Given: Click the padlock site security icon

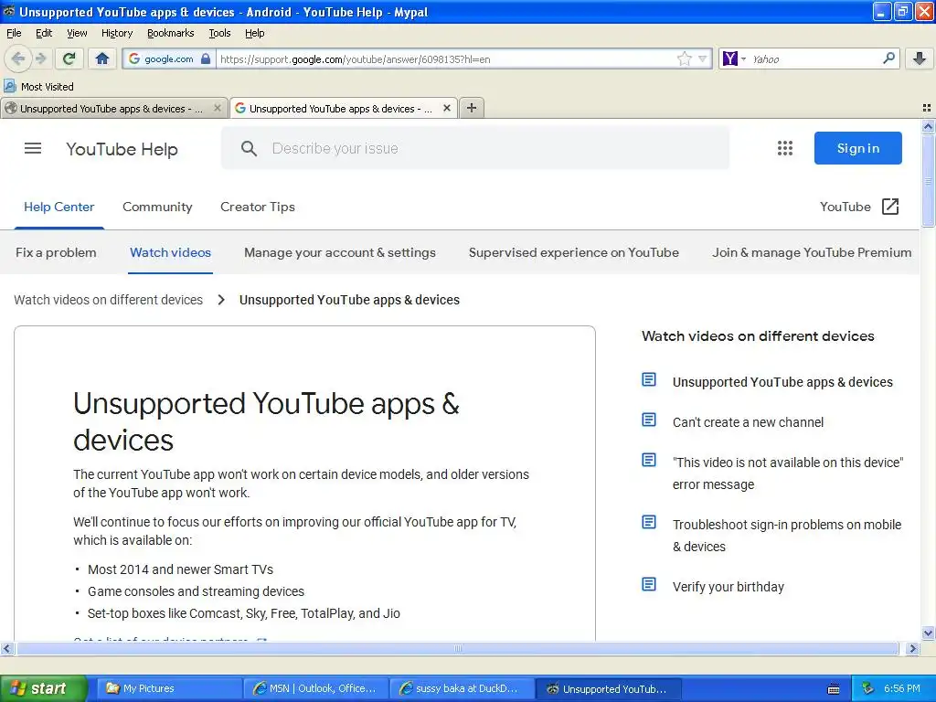Looking at the screenshot, I should coord(206,58).
